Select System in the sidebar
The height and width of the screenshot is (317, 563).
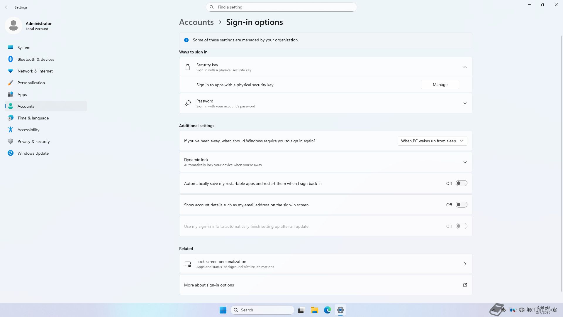click(x=24, y=48)
